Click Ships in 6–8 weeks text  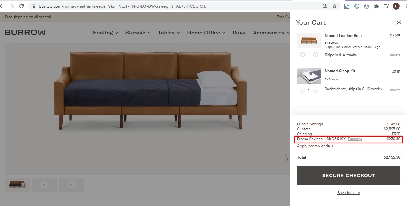click(x=341, y=55)
